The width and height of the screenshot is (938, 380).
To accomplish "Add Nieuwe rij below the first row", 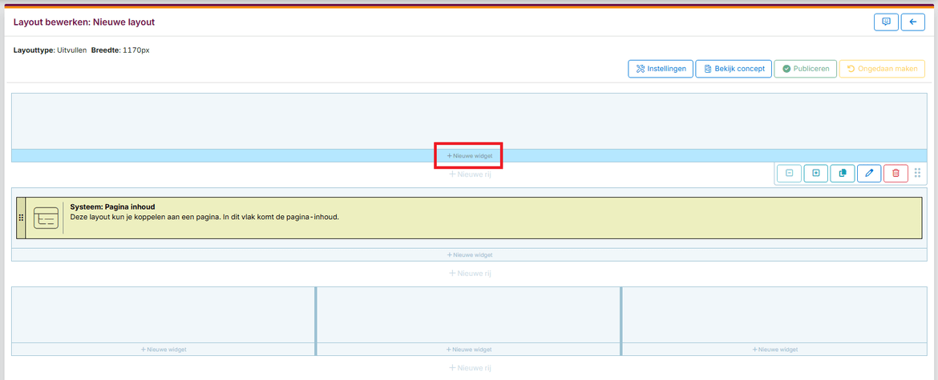I will (x=469, y=174).
